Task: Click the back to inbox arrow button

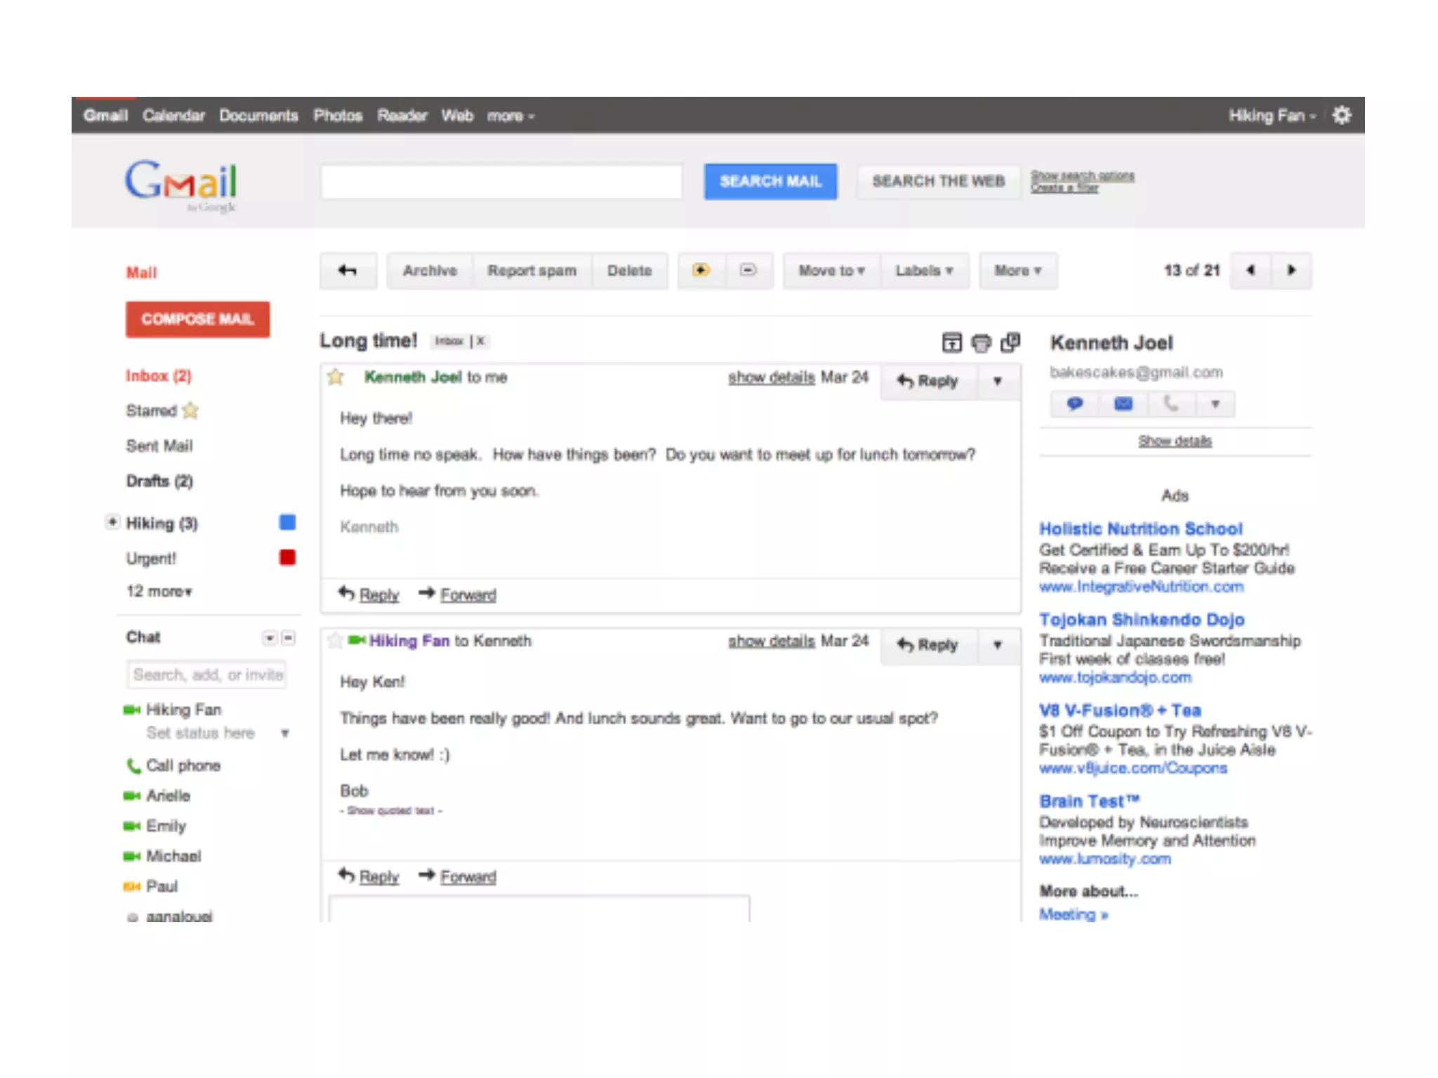Action: click(x=348, y=271)
